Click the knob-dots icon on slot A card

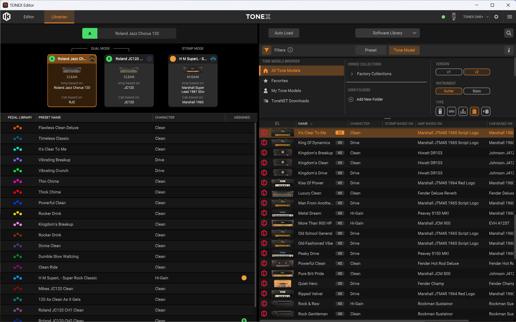pyautogui.click(x=92, y=59)
